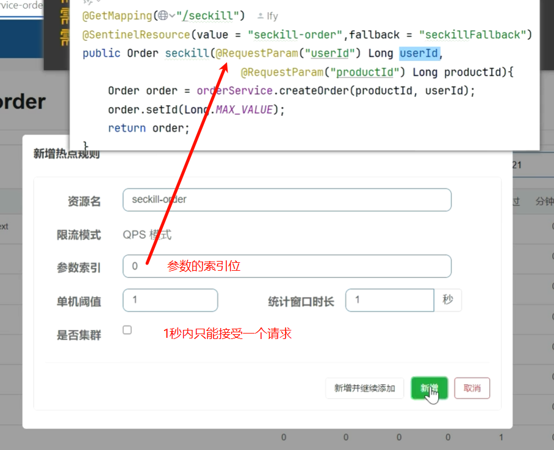The width and height of the screenshot is (554, 450).
Task: Click the "seckillFallback" string in the code
Action: pos(472,35)
